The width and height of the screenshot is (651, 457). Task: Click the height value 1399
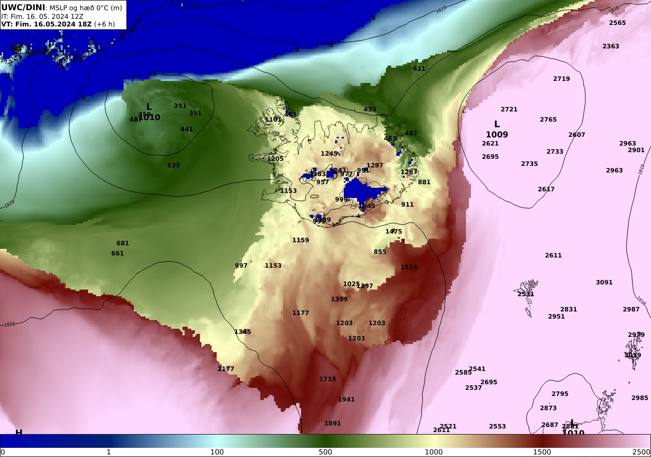point(339,299)
